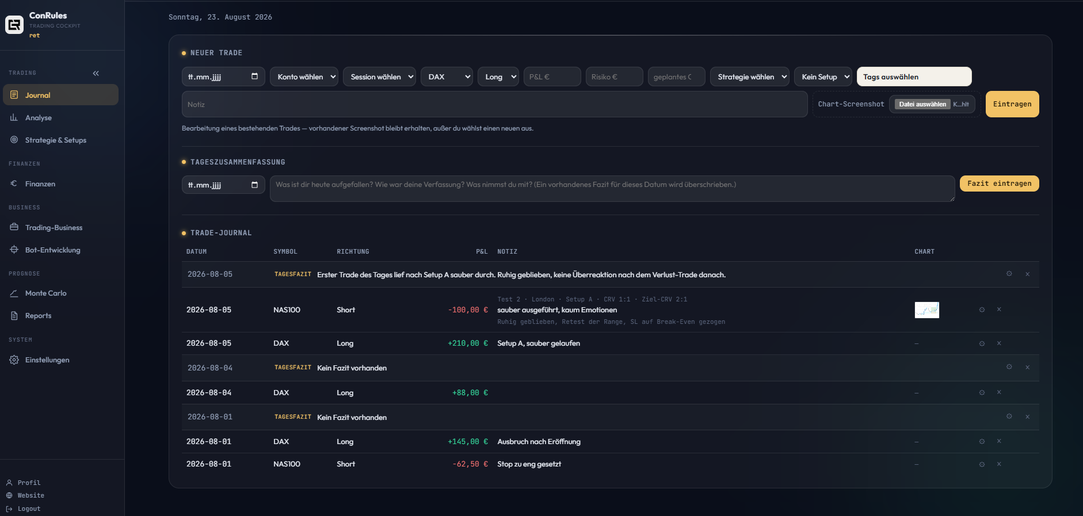This screenshot has height=516, width=1083.
Task: Open Journal in the sidebar
Action: pyautogui.click(x=60, y=95)
